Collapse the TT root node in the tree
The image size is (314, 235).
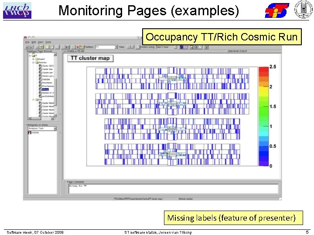coord(30,56)
